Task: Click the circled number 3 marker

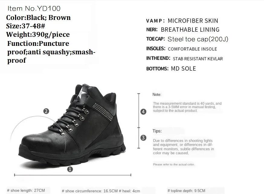Action: [143, 138]
